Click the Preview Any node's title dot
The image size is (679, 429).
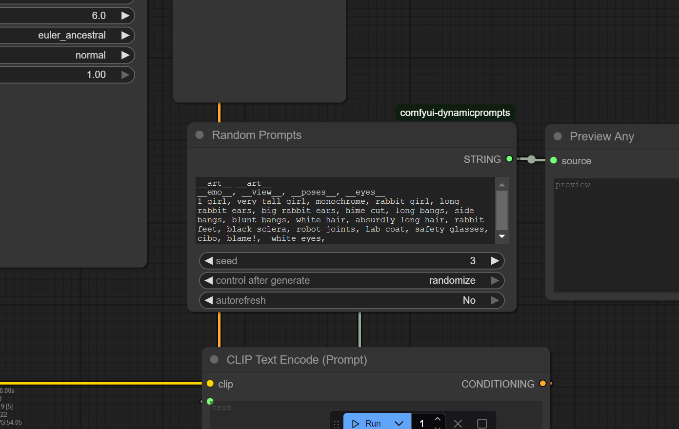(558, 136)
